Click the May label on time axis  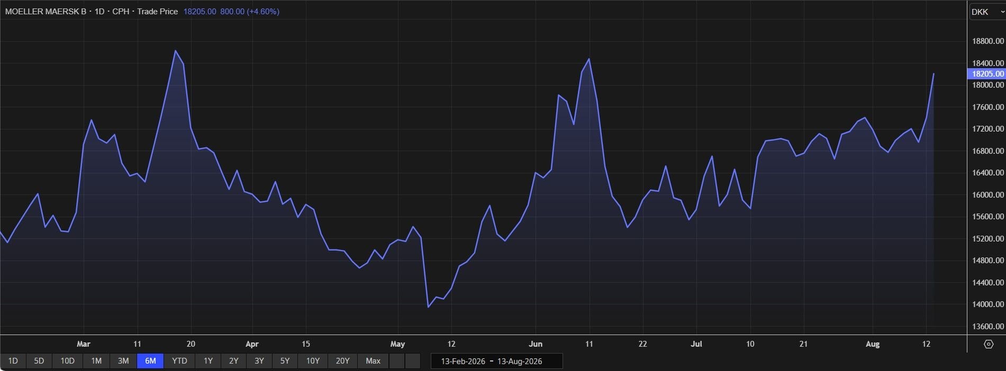(397, 344)
